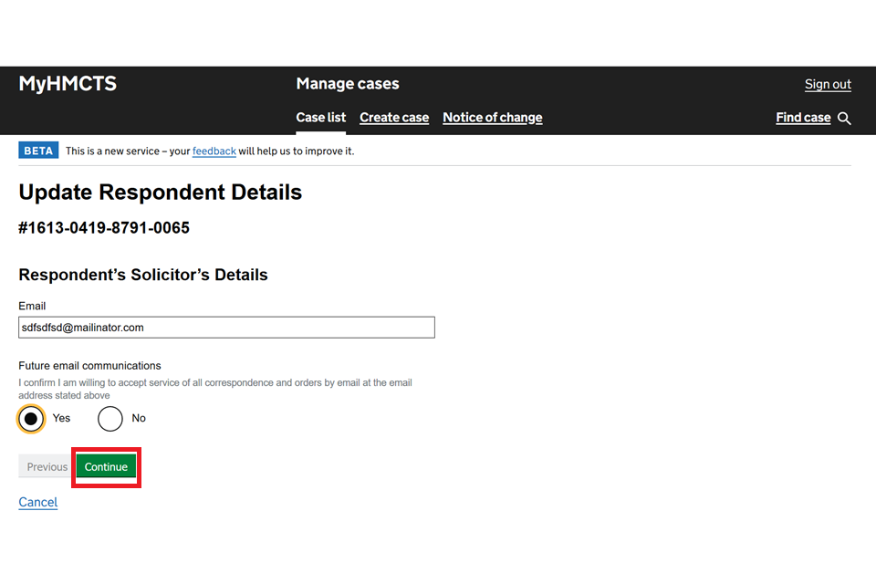Sign out of the account
This screenshot has width=876, height=584.
click(828, 84)
